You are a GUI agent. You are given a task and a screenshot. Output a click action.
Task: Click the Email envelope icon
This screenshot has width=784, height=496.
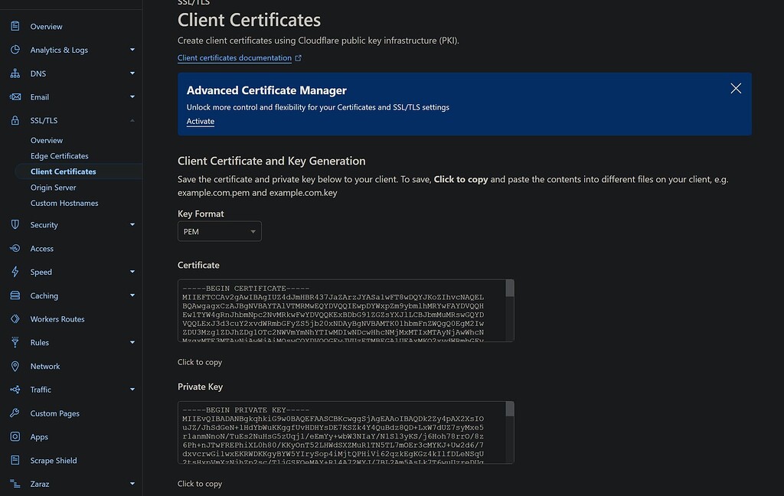tap(15, 97)
